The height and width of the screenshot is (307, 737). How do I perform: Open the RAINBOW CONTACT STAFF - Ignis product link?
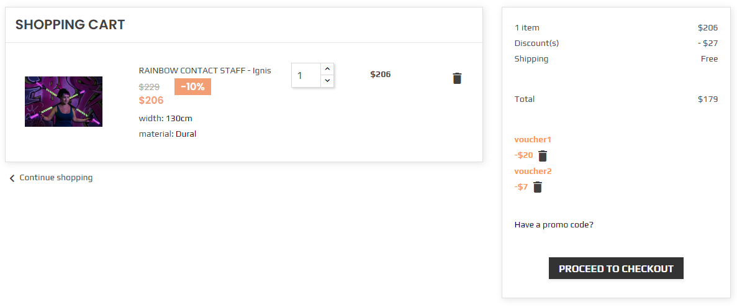[x=205, y=70]
